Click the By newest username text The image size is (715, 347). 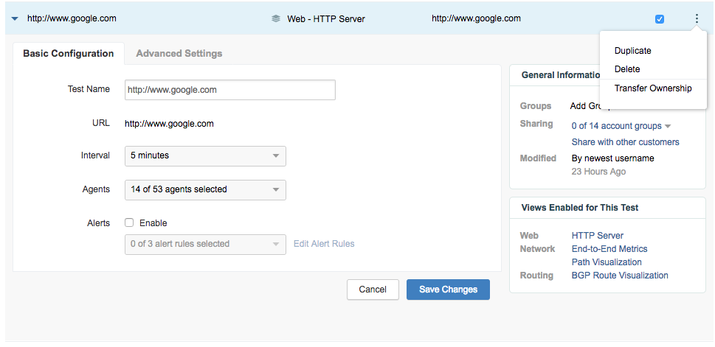tap(613, 158)
